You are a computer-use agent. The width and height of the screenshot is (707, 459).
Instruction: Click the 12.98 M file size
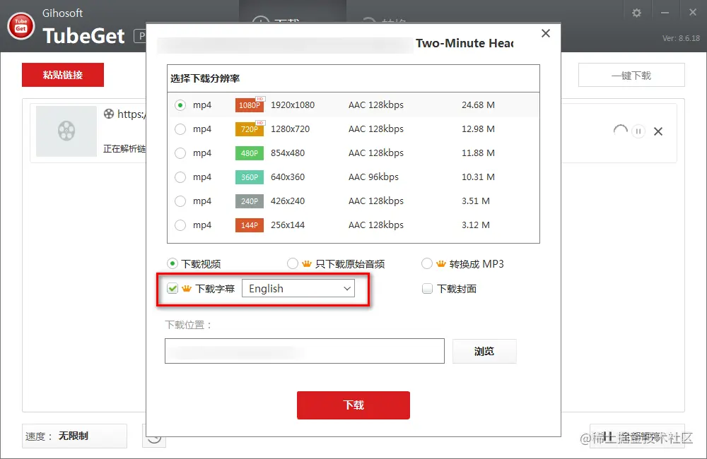(x=478, y=129)
